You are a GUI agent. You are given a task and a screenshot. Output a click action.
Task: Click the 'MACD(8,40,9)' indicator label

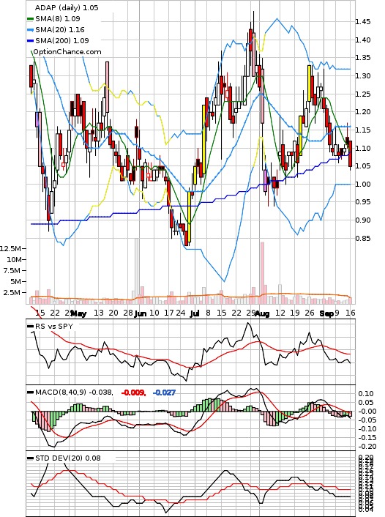click(61, 392)
